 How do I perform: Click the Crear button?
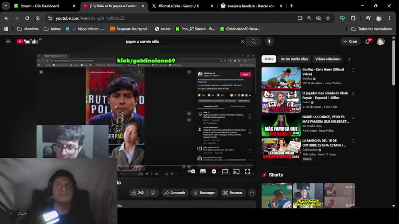point(350,41)
